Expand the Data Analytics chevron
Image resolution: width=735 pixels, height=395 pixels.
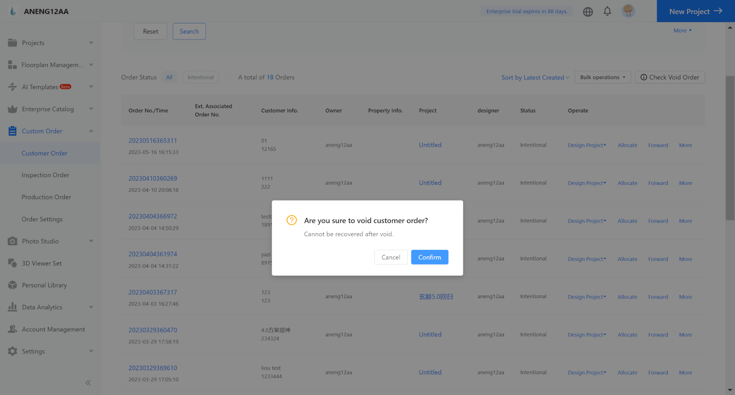pos(91,307)
